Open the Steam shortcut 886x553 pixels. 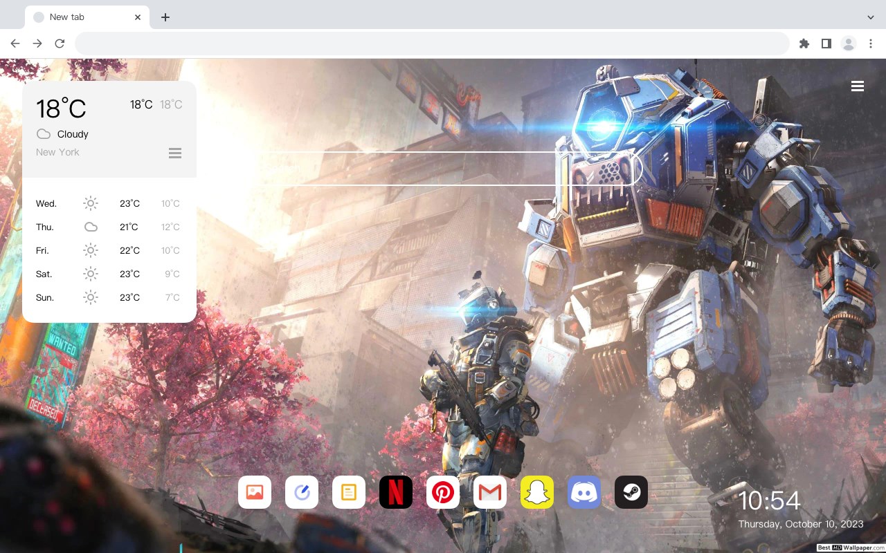[x=631, y=492]
